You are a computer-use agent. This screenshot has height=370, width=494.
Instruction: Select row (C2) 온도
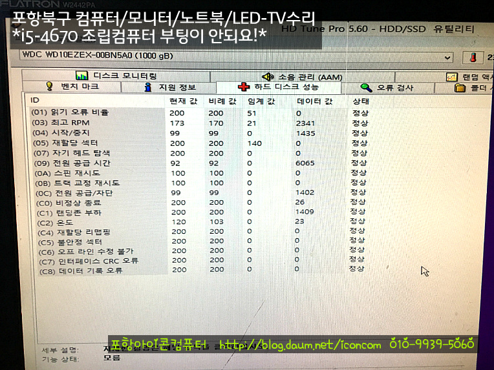[200, 222]
